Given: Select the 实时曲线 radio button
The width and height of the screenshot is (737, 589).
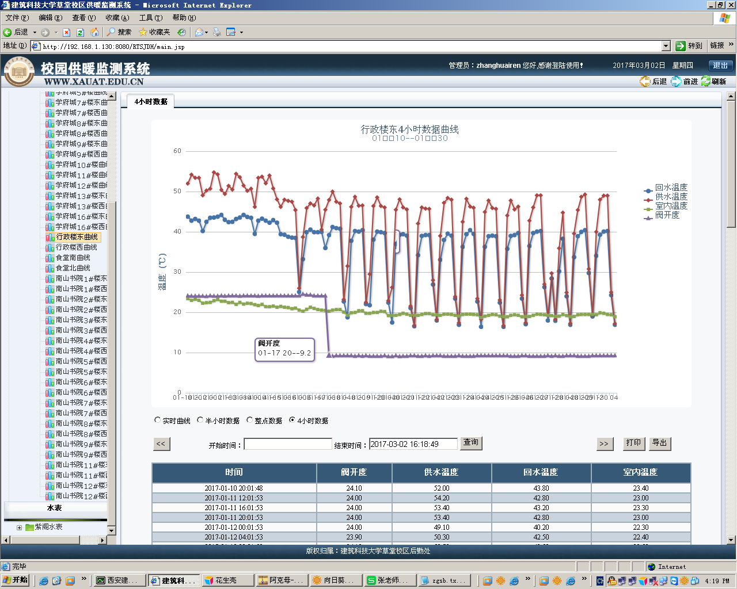Looking at the screenshot, I should point(158,420).
